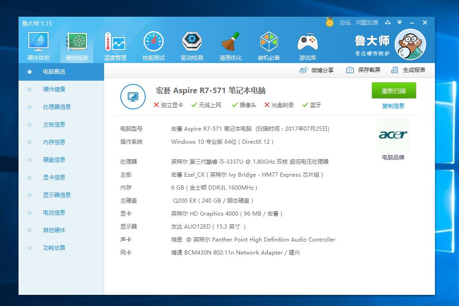
Task: Click the computer monitor overview icon
Action: click(x=133, y=97)
